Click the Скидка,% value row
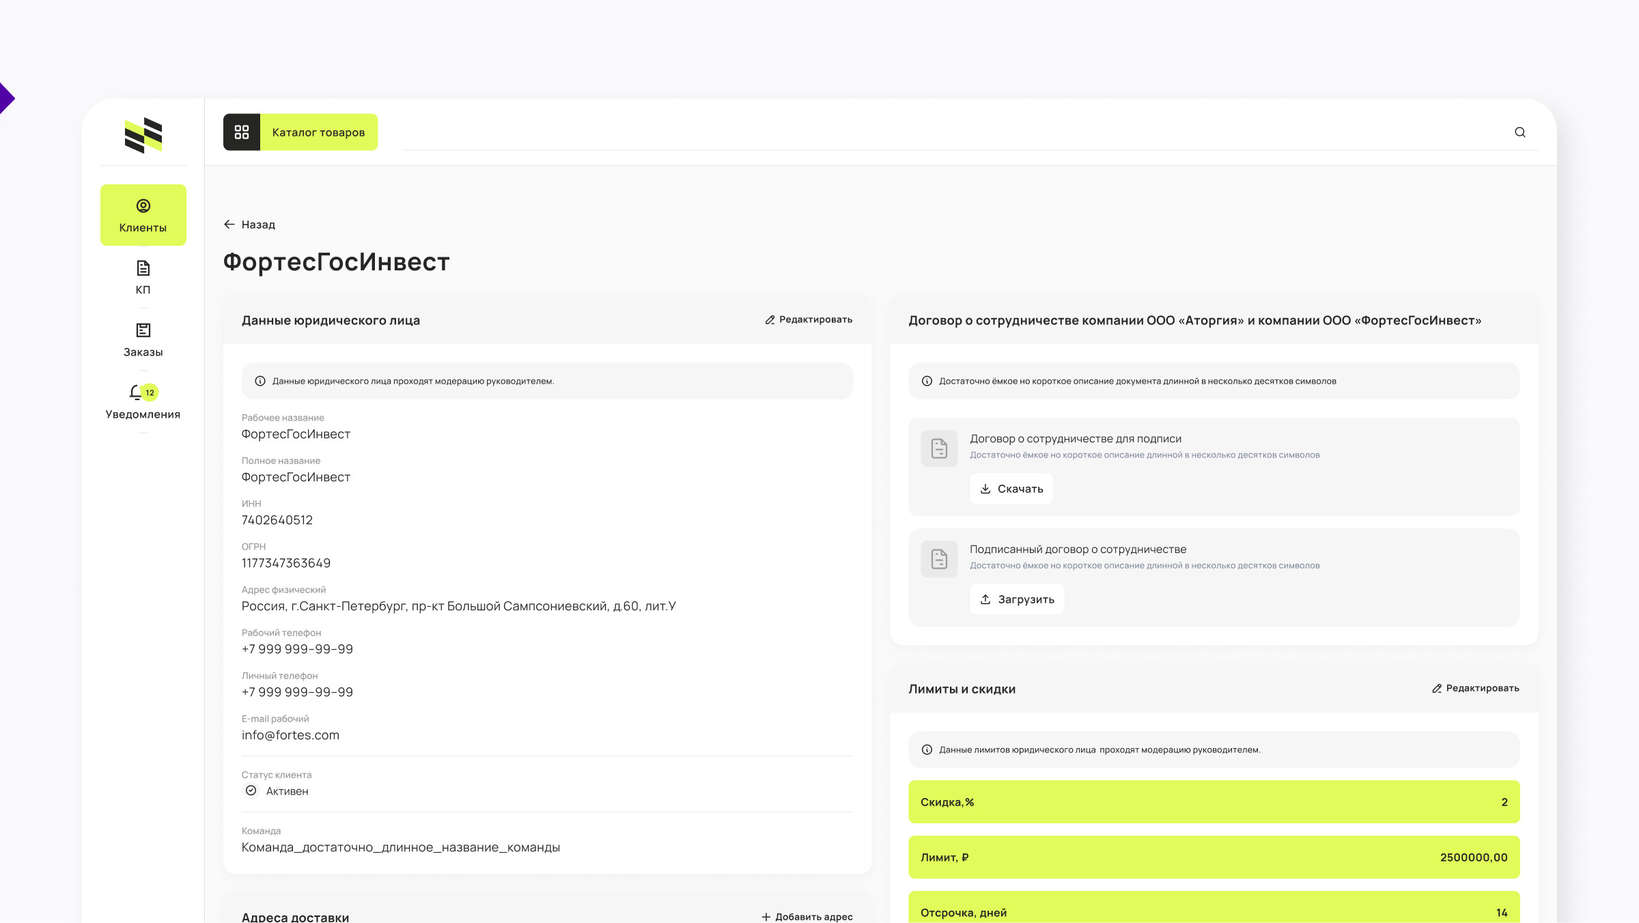 point(1214,802)
